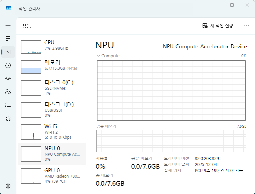Open the hamburger navigation menu
The width and height of the screenshot is (255, 194).
point(8,25)
